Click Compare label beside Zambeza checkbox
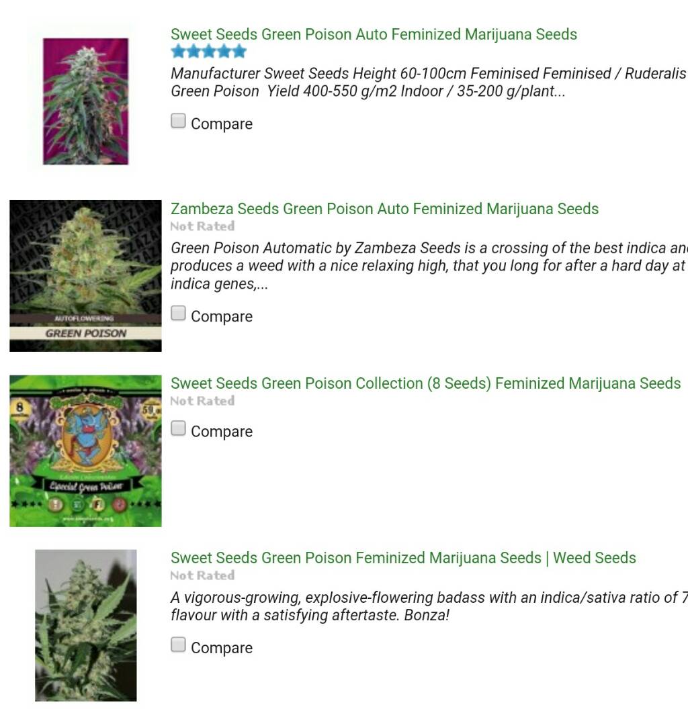688x715 pixels. 222,316
